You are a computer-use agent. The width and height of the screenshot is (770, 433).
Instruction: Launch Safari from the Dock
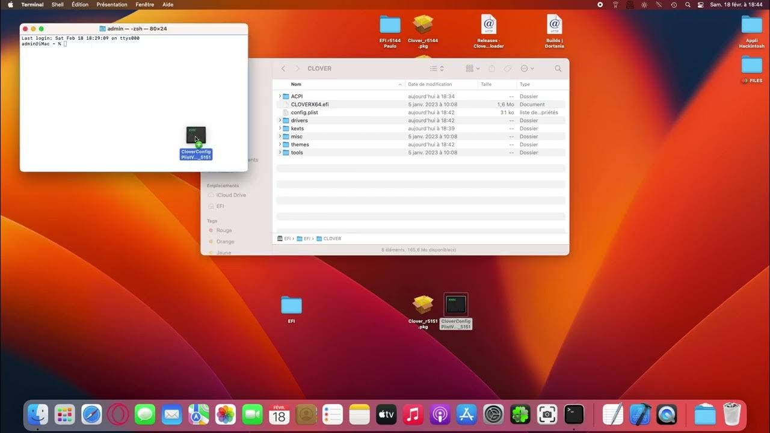(x=91, y=414)
